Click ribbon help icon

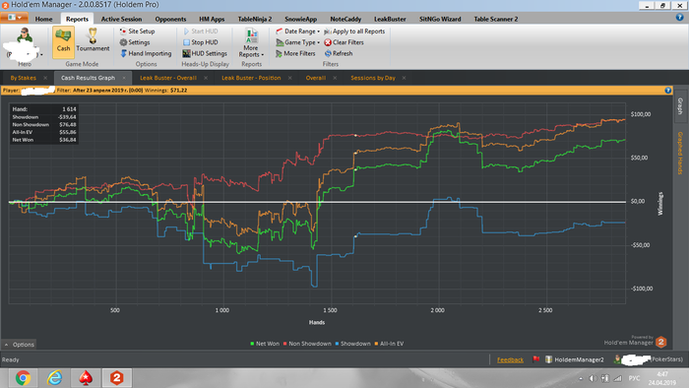pos(679,17)
